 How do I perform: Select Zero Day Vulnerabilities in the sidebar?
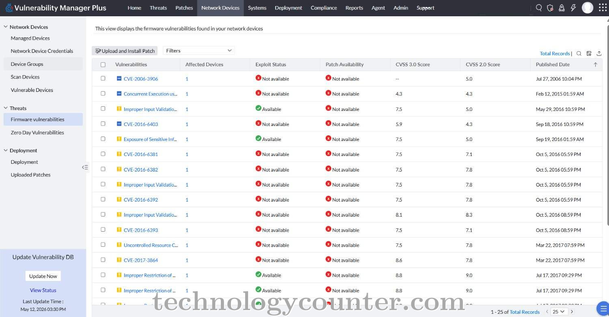[x=37, y=132]
